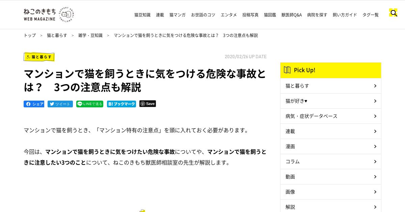Open コラム sidebar entry
The width and height of the screenshot is (405, 212).
(331, 162)
